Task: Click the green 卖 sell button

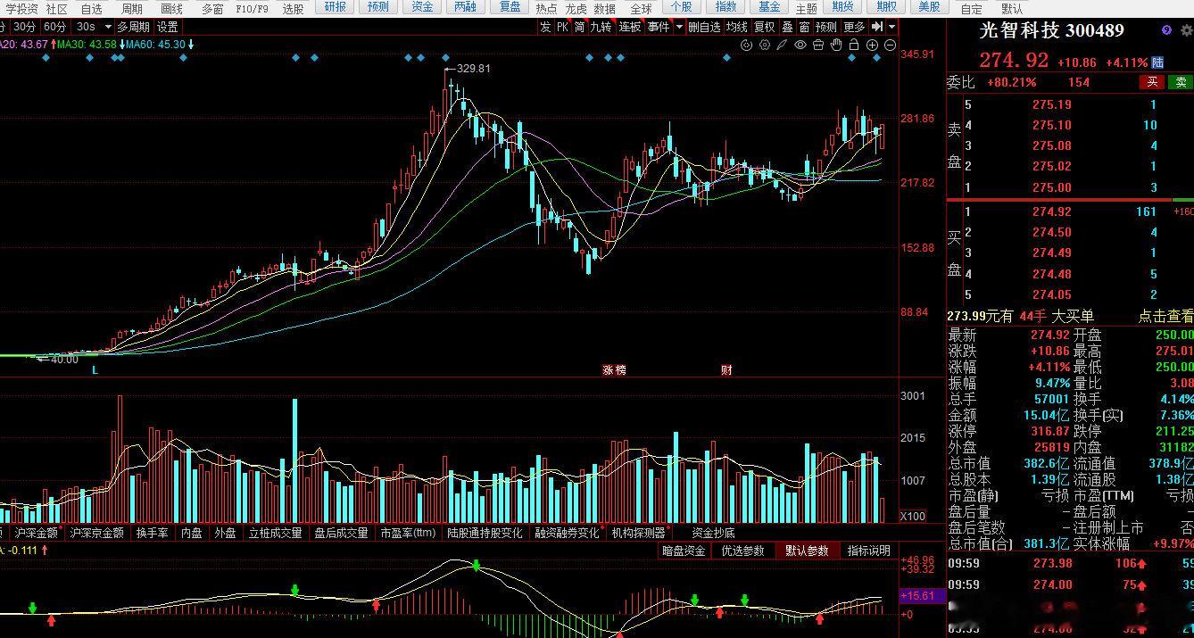Action: click(1181, 82)
